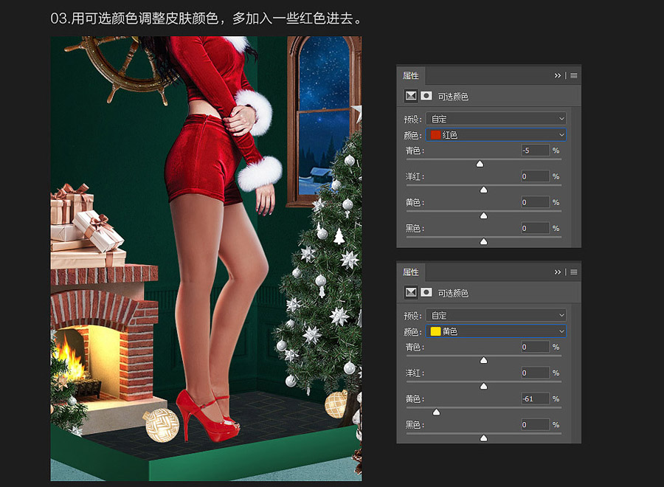Select the 属性 tab in the upper panel
Image resolution: width=664 pixels, height=487 pixels.
pos(411,75)
